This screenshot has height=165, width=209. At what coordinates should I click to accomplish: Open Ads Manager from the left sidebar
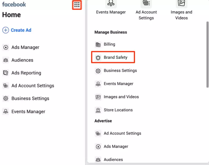pyautogui.click(x=25, y=47)
